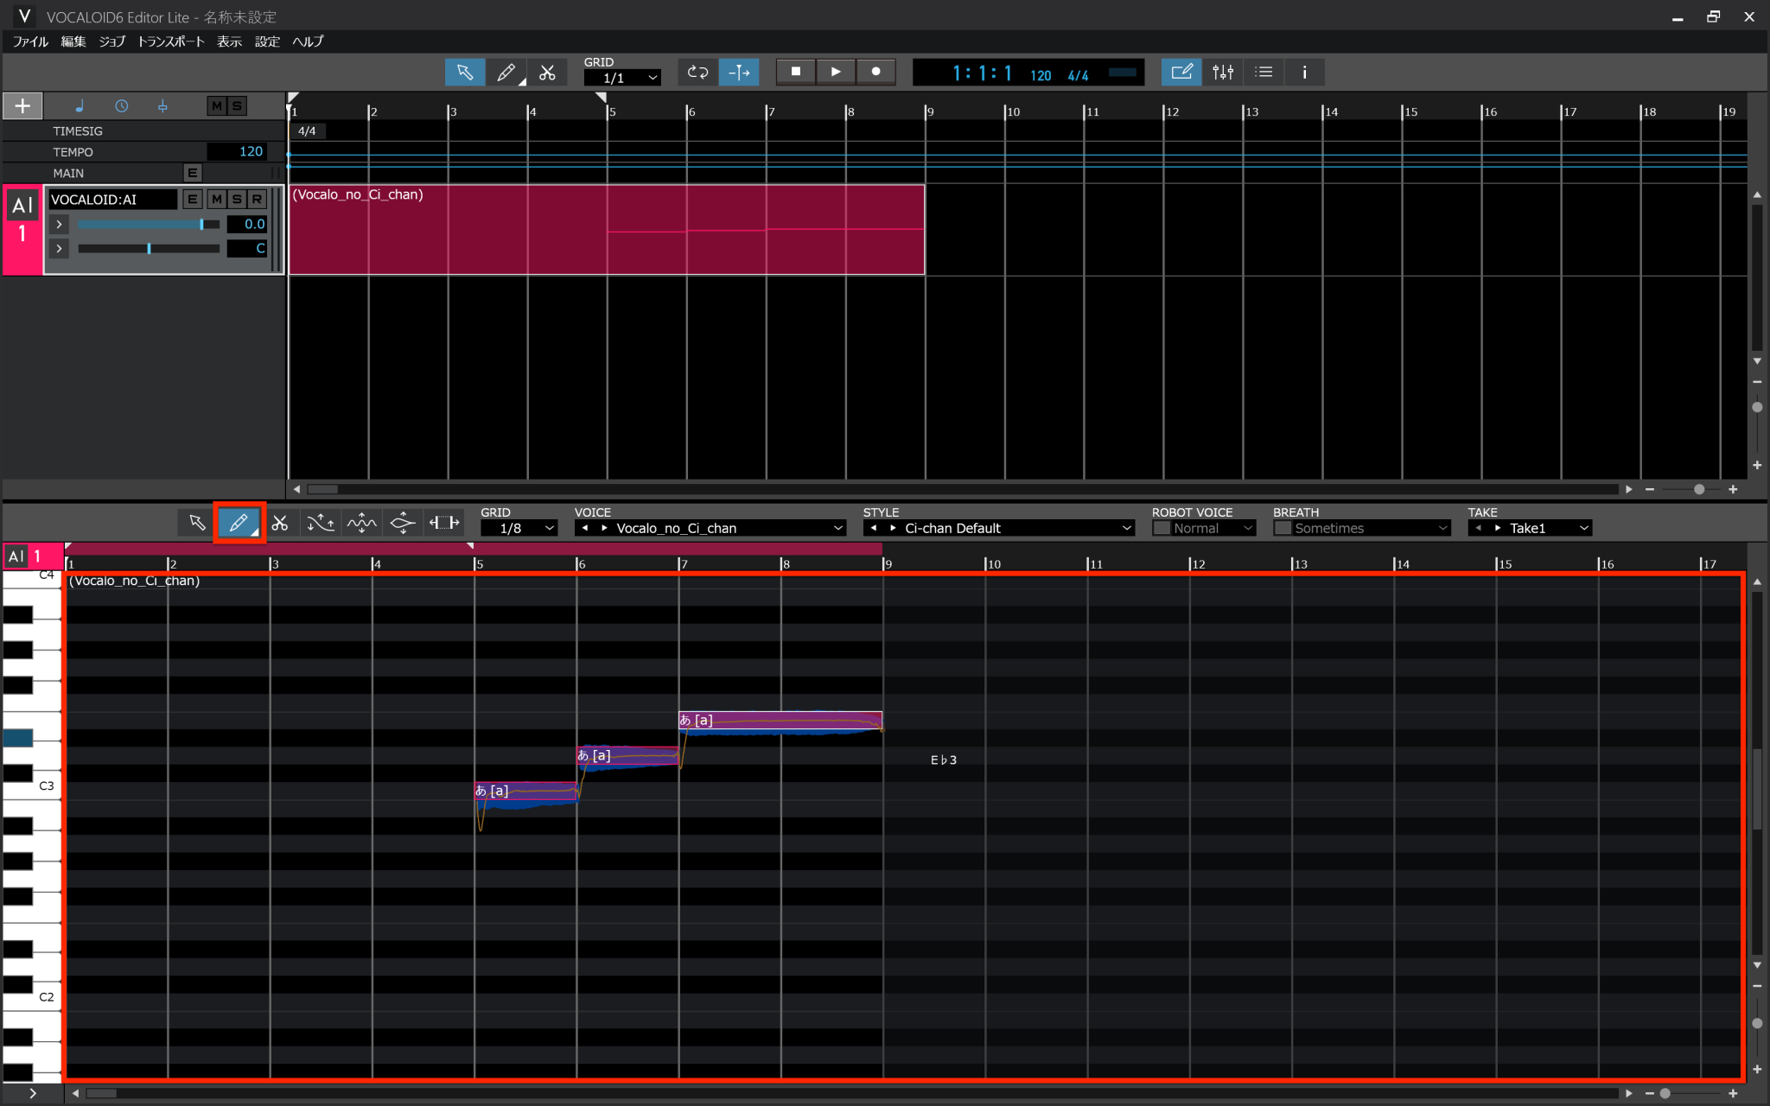1770x1106 pixels.
Task: Select the vibrato editing tool
Action: coord(361,522)
